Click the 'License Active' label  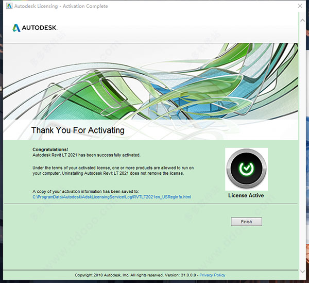[x=246, y=195]
